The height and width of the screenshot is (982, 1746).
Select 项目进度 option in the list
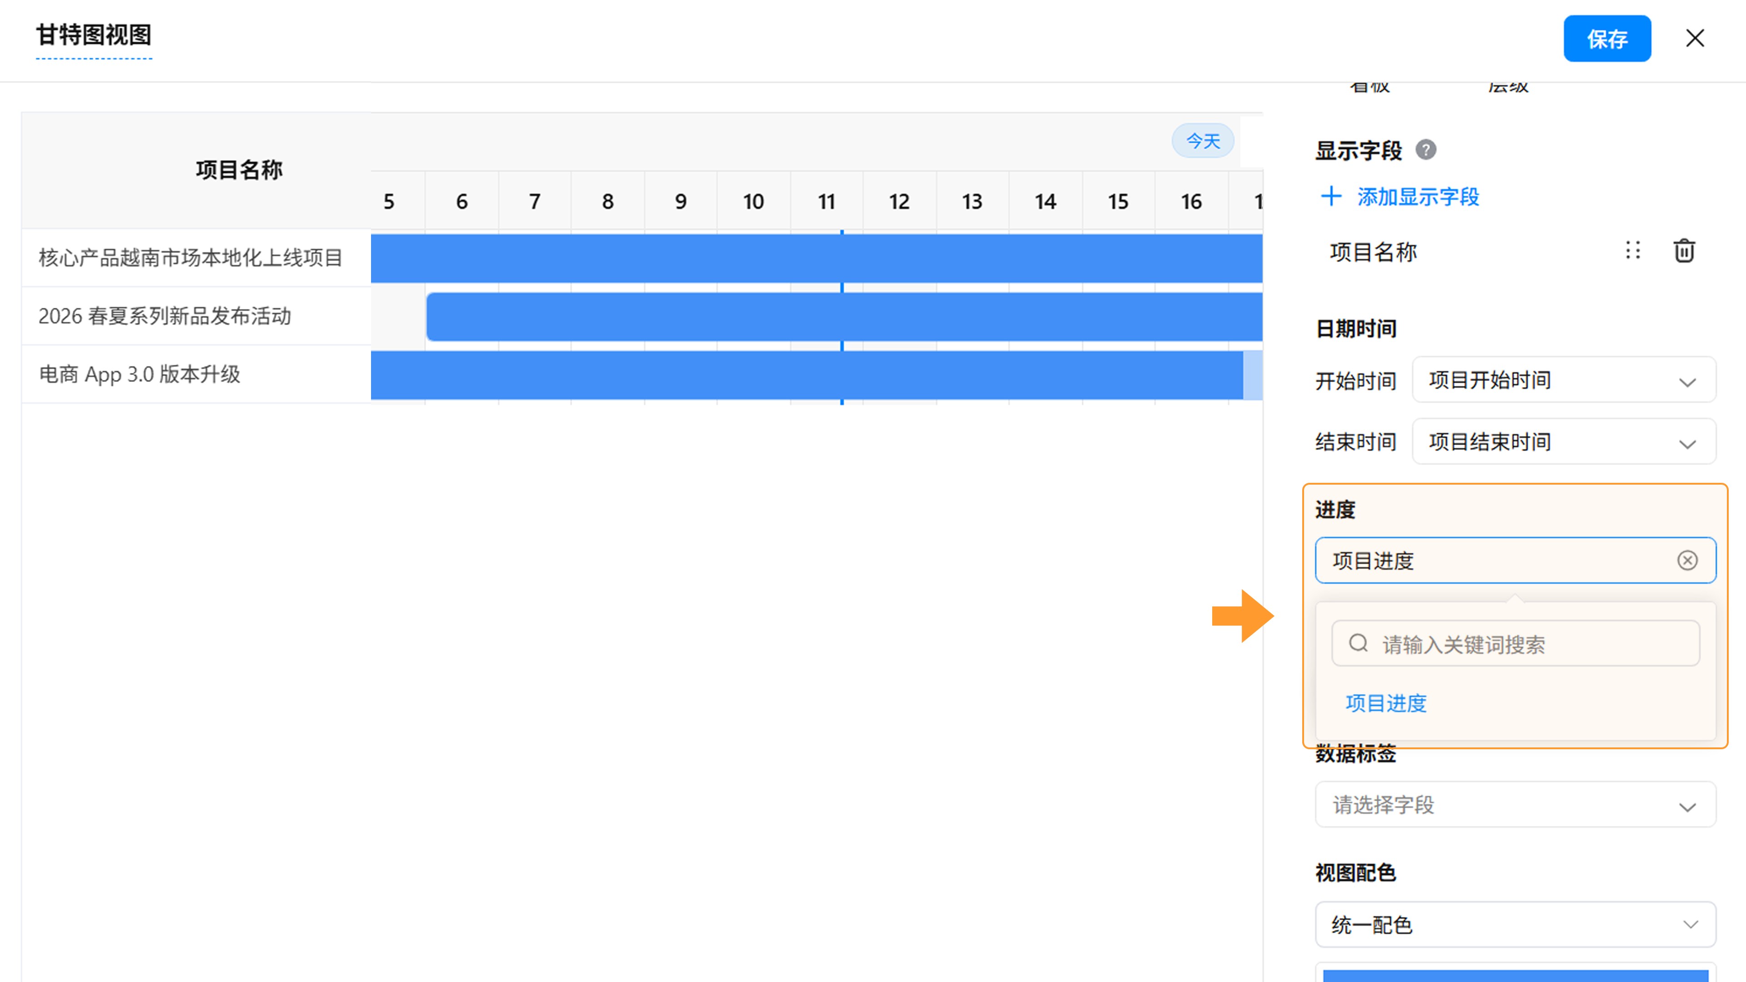[x=1386, y=703]
